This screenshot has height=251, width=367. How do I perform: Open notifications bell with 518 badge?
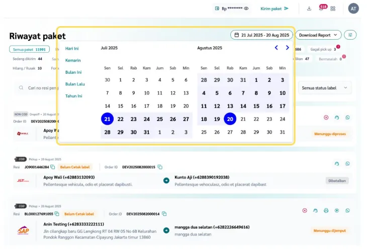(x=321, y=9)
